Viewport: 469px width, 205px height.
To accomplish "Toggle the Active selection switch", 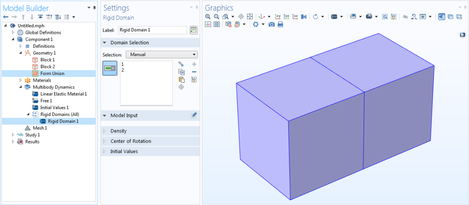I will pyautogui.click(x=110, y=68).
